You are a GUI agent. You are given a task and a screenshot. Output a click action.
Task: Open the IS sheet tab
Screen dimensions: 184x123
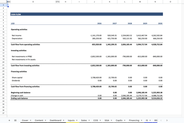pos(147,121)
